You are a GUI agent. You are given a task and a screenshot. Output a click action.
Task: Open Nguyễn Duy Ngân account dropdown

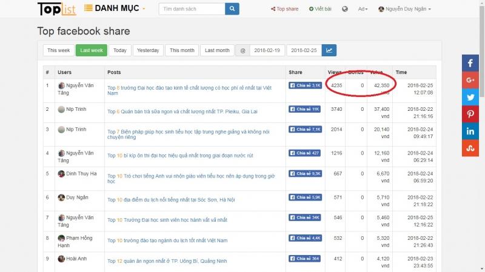pyautogui.click(x=404, y=9)
